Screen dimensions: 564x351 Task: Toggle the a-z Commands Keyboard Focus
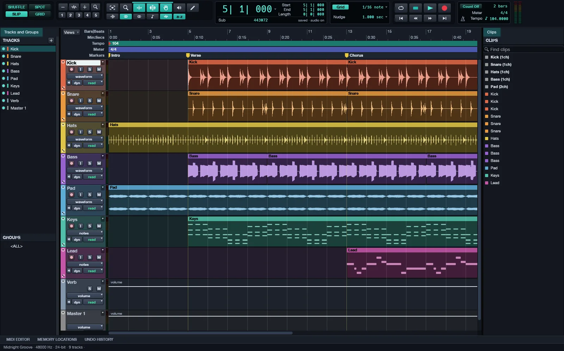[179, 17]
